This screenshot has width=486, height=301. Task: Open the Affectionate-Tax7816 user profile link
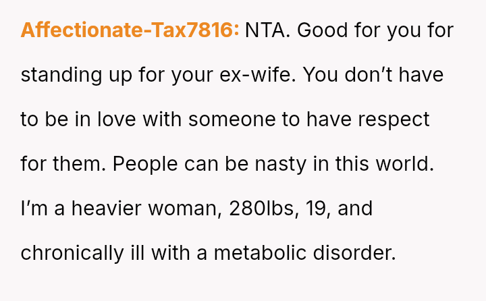pos(130,31)
